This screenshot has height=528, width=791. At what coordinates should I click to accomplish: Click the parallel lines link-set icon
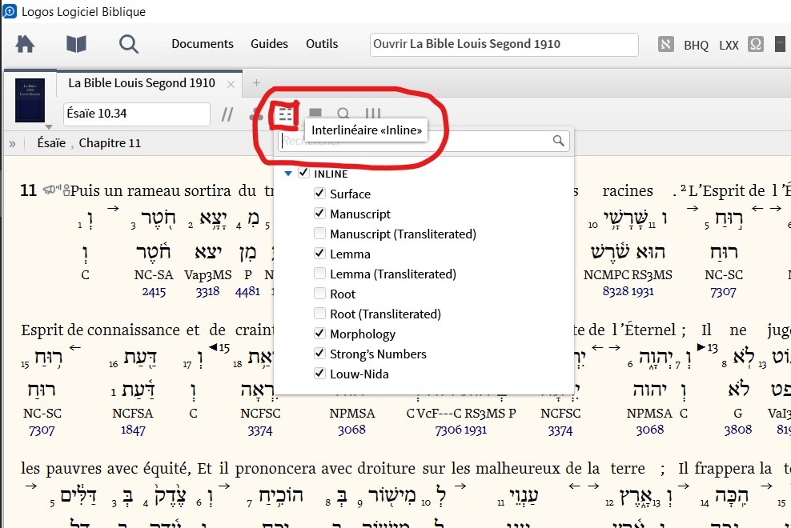pyautogui.click(x=227, y=114)
